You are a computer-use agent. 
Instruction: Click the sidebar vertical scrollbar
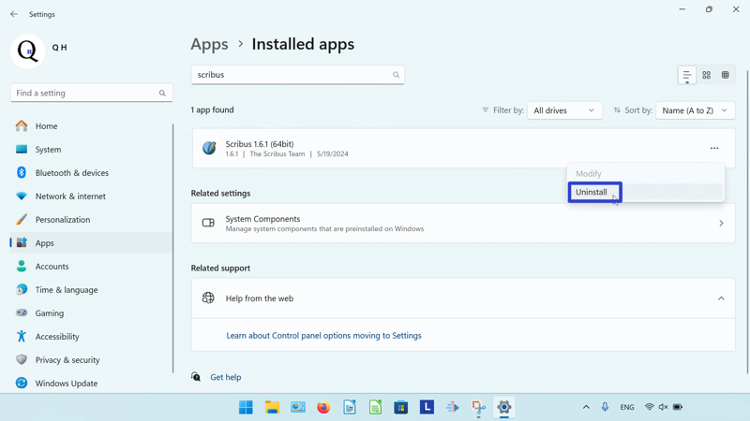pos(173,248)
